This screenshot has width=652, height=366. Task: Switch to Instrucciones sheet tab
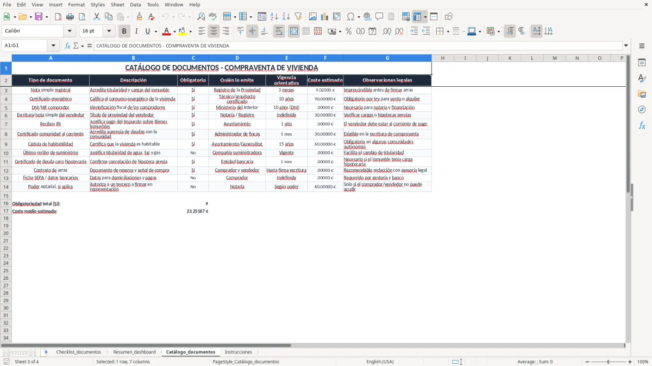239,352
